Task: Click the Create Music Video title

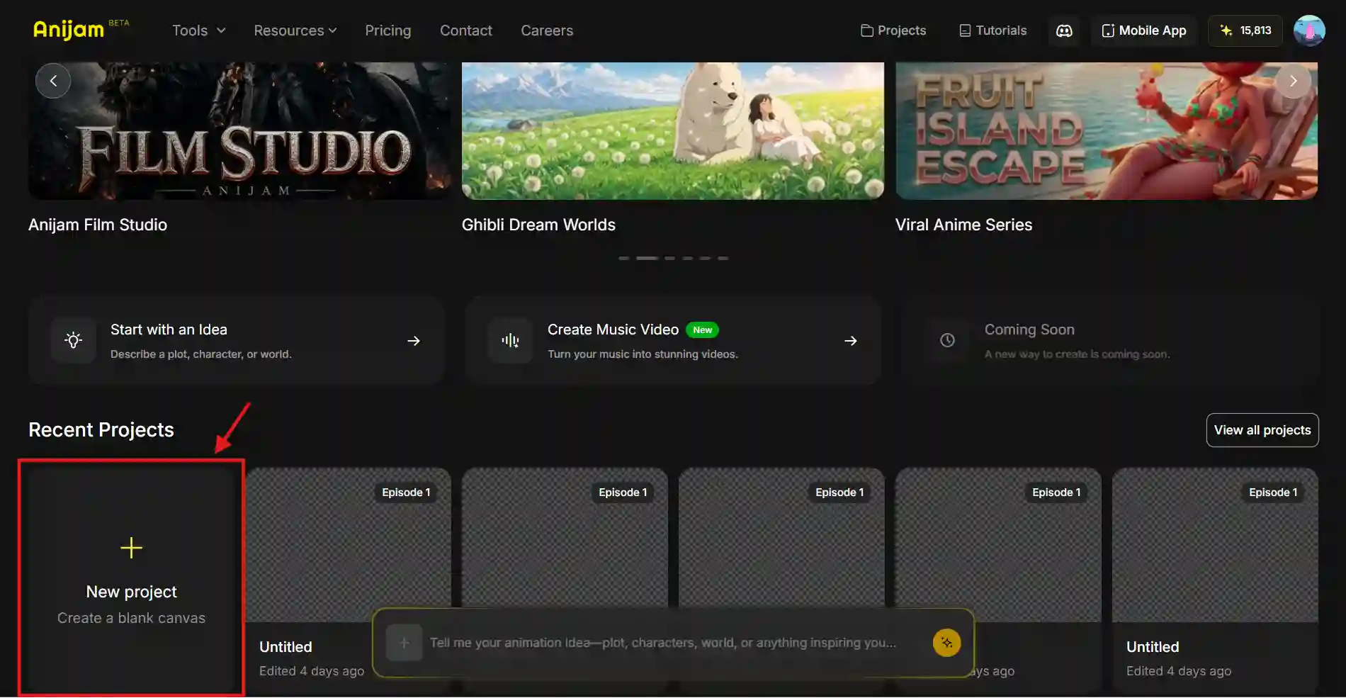Action: (613, 330)
